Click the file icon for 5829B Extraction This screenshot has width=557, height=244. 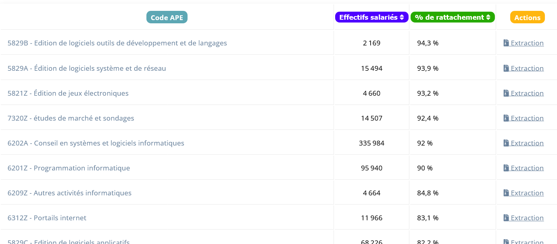(506, 43)
